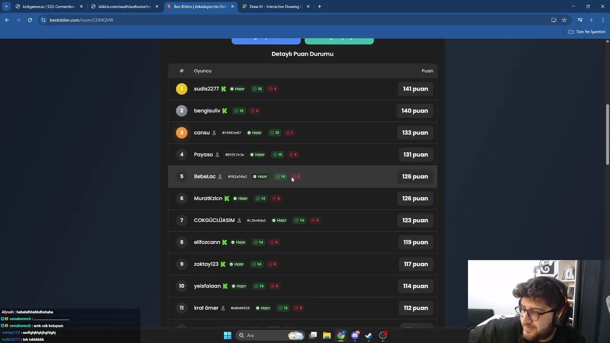The height and width of the screenshot is (343, 610).
Task: Open Steam from the taskbar
Action: coord(368,335)
